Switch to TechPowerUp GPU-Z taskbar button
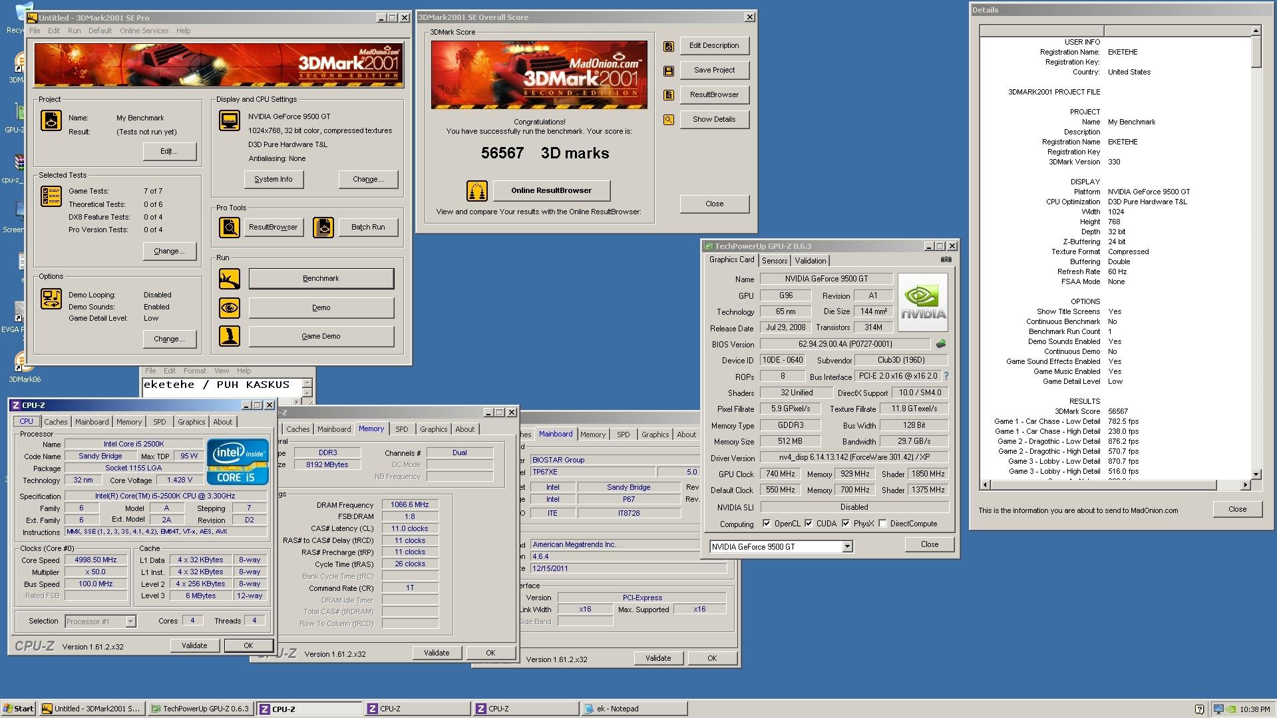Image resolution: width=1277 pixels, height=718 pixels. click(200, 709)
